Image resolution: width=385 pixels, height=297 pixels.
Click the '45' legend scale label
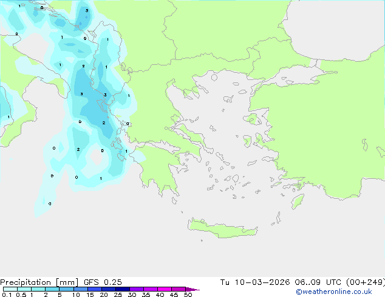point(174,295)
